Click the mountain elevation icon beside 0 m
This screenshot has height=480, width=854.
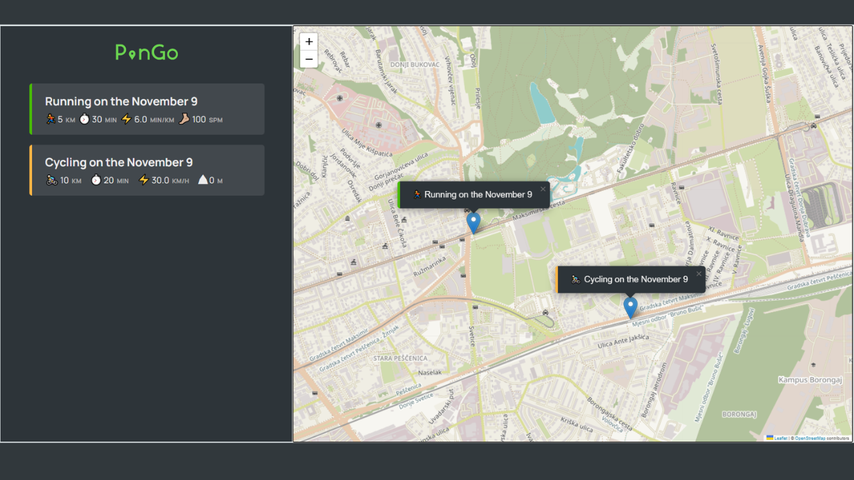point(203,180)
